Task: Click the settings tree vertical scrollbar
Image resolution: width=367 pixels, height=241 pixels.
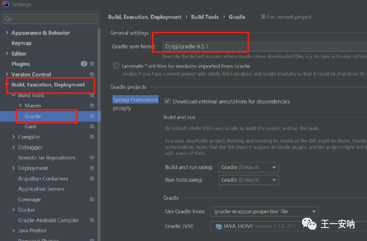Action: pos(99,135)
